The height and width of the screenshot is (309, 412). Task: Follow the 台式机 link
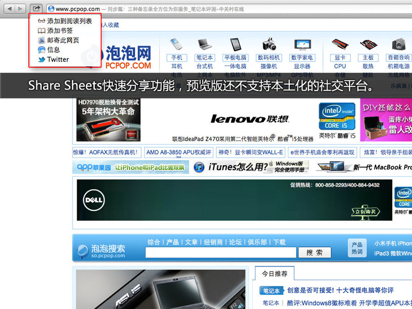point(205,66)
